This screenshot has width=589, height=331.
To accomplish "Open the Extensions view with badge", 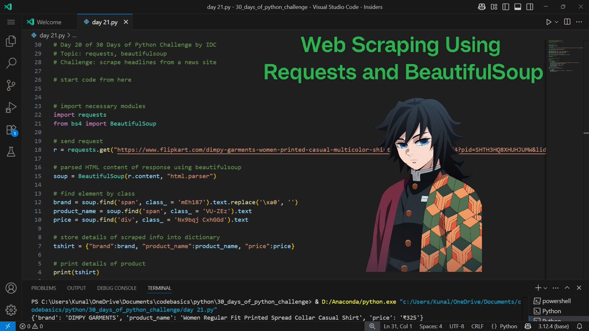I will pyautogui.click(x=11, y=130).
